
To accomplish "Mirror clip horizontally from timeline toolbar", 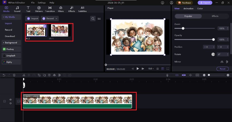I will (54, 75).
